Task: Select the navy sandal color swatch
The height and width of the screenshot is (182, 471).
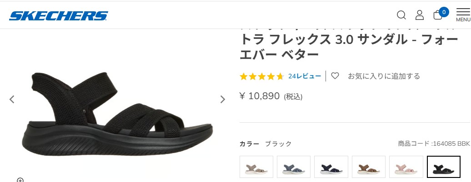Action: click(x=331, y=167)
